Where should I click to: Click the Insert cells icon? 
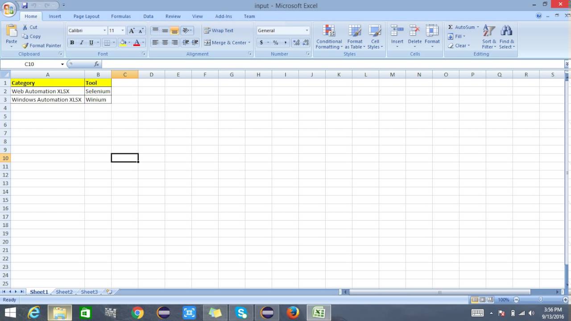click(397, 31)
